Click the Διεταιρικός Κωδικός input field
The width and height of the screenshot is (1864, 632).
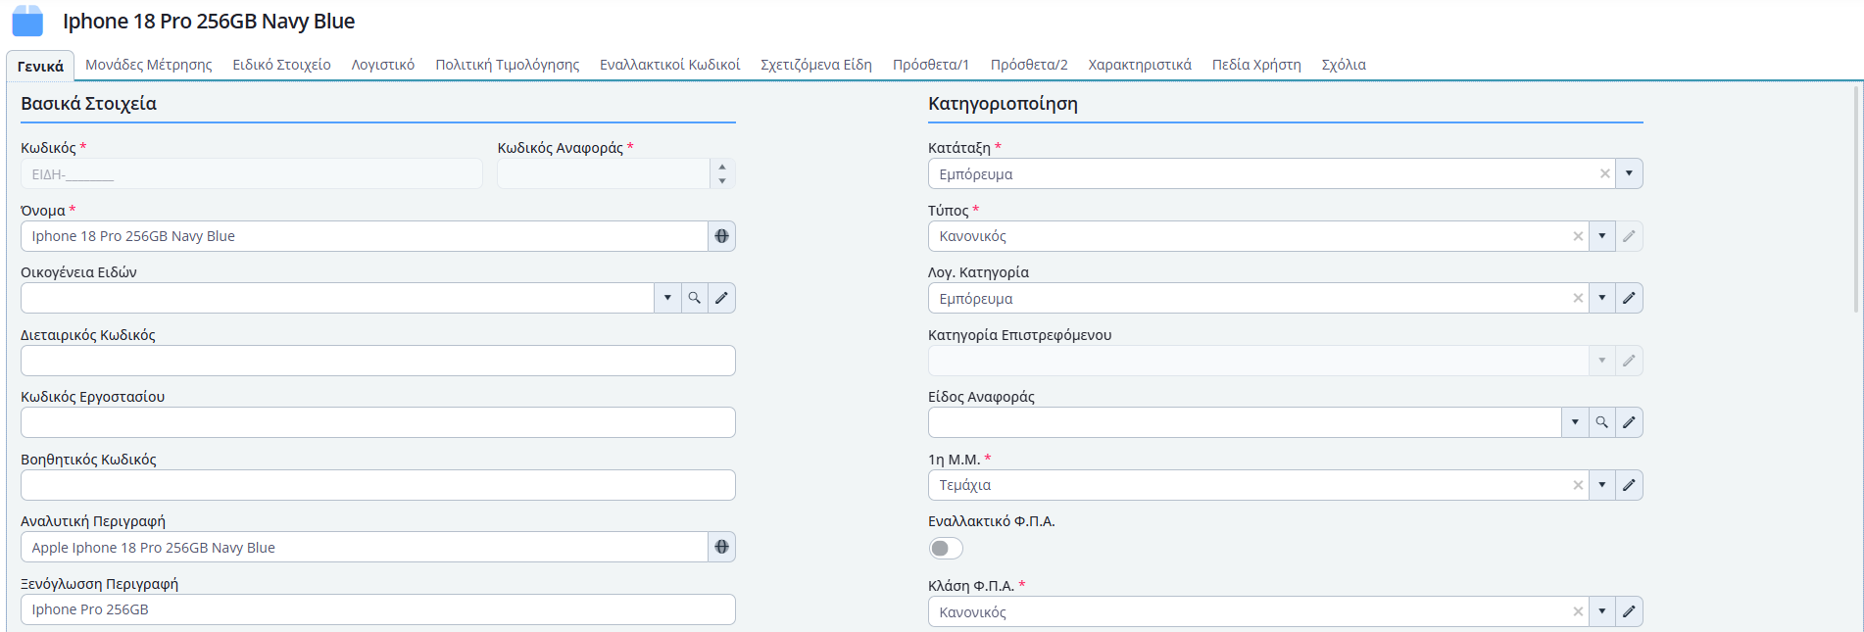pyautogui.click(x=377, y=361)
